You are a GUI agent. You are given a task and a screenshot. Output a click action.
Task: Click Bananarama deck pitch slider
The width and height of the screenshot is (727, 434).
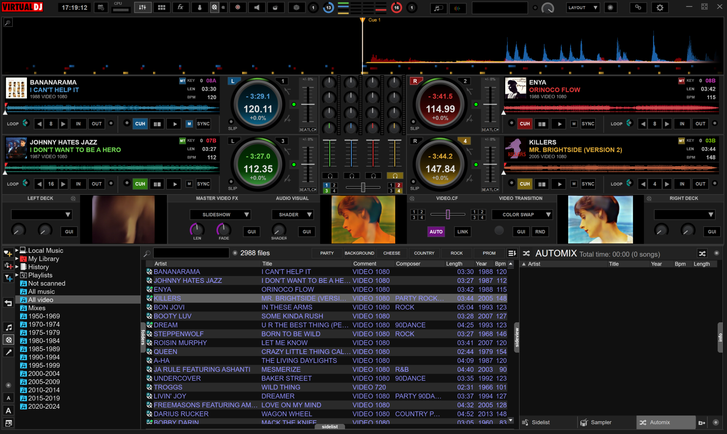[x=308, y=104]
